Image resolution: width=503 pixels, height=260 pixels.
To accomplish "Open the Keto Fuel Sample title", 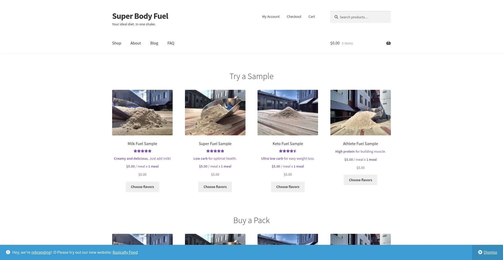I will click(288, 144).
